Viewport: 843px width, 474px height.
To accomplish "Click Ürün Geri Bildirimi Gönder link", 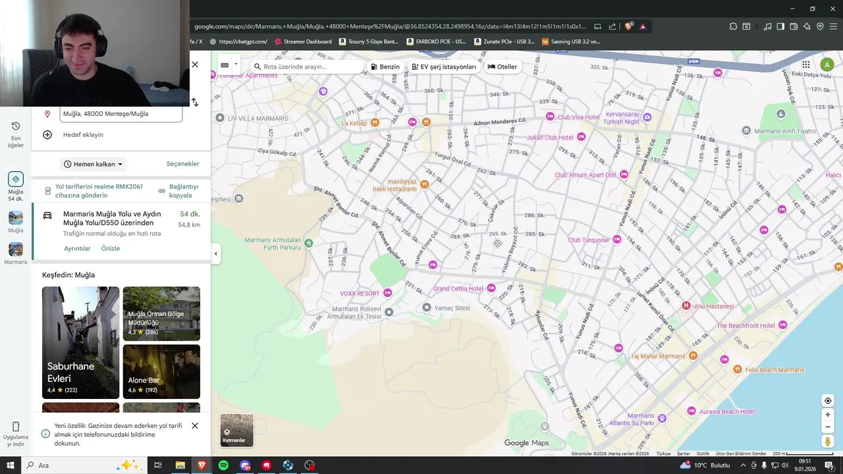I will click(x=741, y=454).
